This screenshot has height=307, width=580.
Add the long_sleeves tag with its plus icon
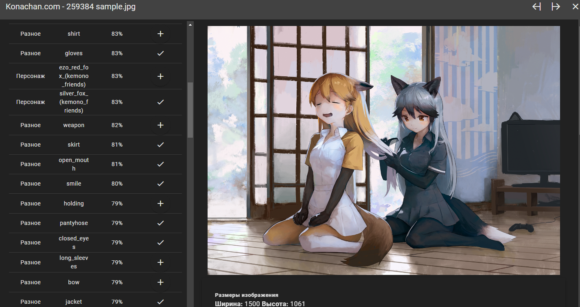point(160,262)
